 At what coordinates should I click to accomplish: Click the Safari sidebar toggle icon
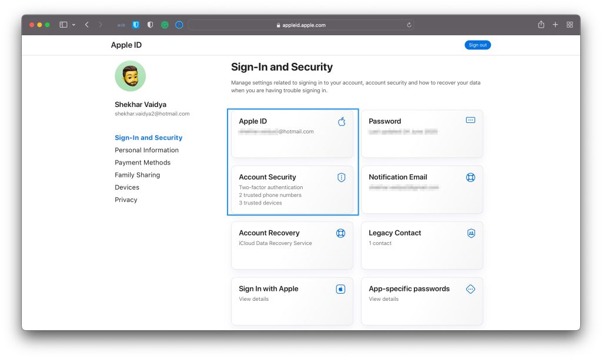coord(63,25)
